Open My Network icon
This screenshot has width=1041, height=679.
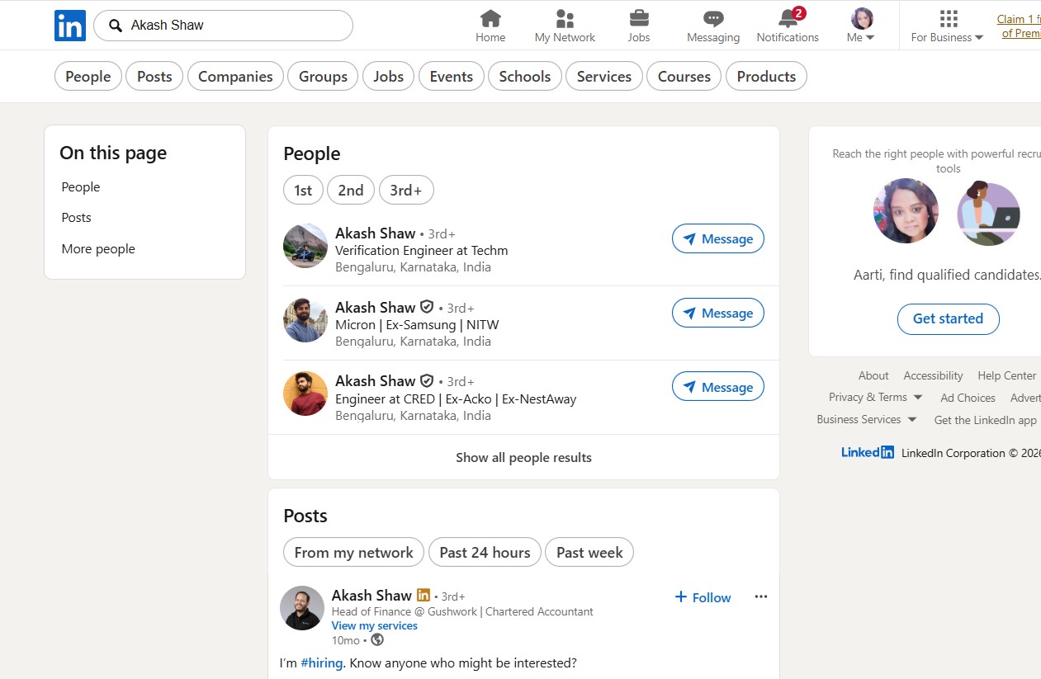[x=565, y=18]
